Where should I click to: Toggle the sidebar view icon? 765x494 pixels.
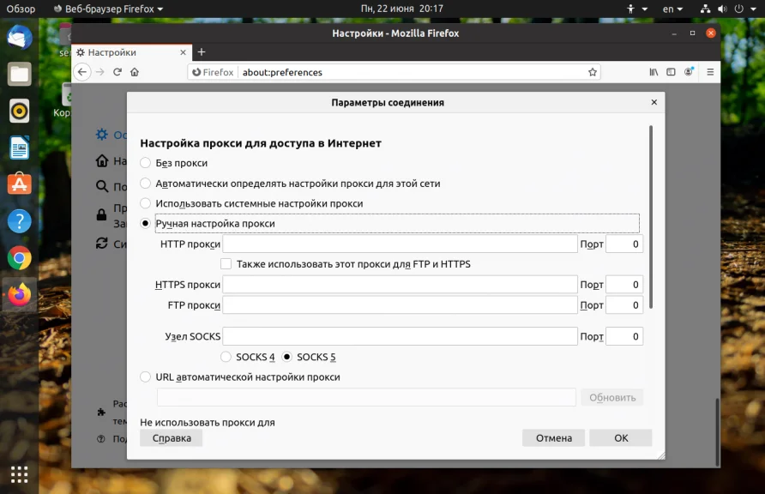coord(671,72)
